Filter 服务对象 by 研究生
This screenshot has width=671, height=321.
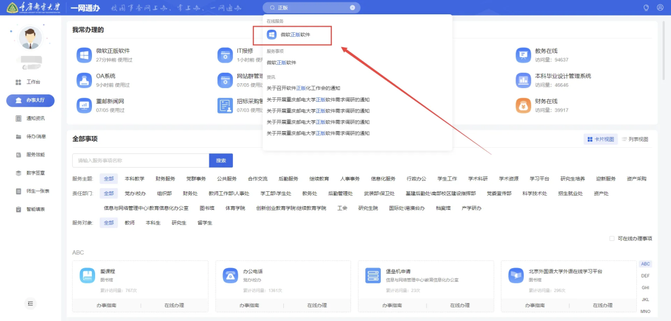click(179, 223)
